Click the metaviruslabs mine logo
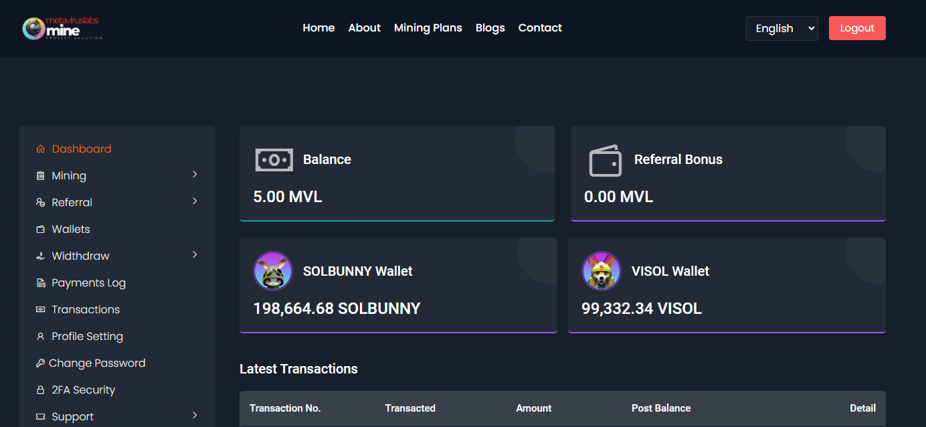The image size is (926, 427). [62, 28]
